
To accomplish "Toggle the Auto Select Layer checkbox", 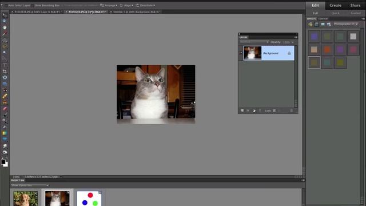I will (6, 5).
